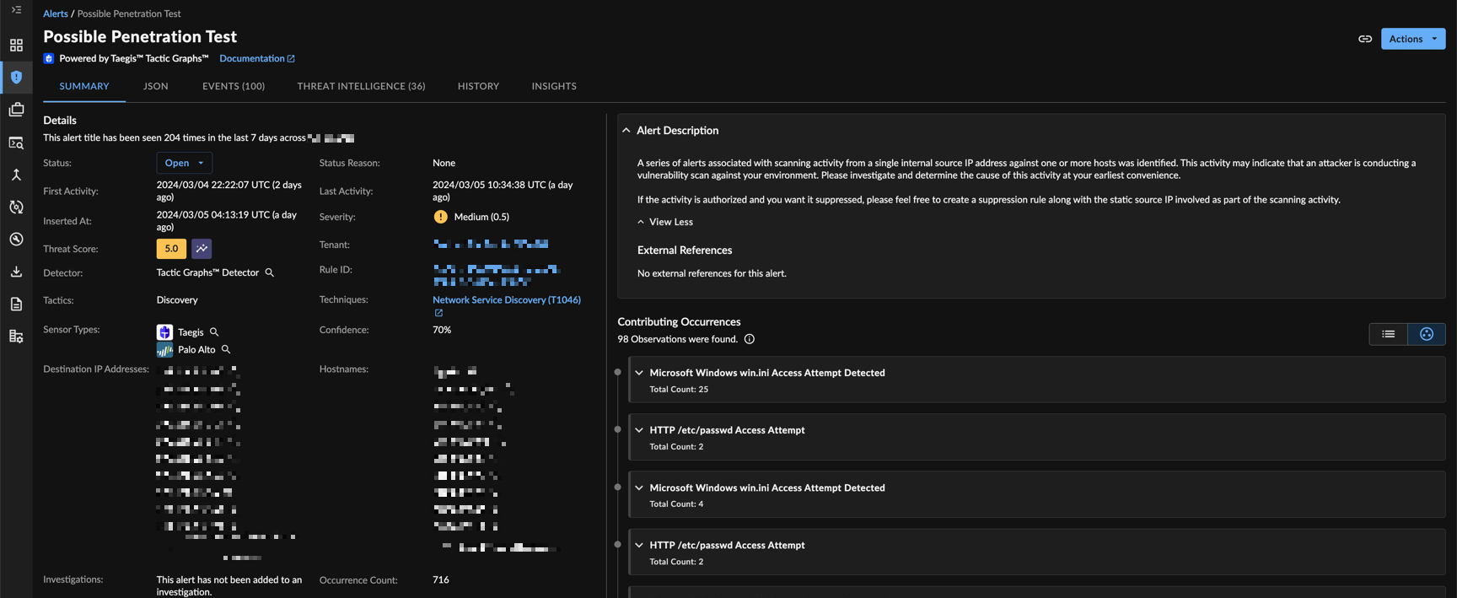Click 'No external references for this alert.'
This screenshot has width=1457, height=598.
click(x=712, y=273)
